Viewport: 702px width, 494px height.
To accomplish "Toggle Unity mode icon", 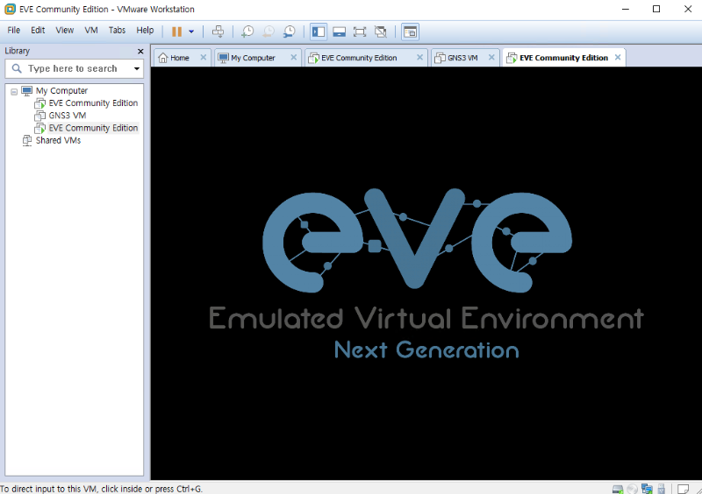I will 381,31.
